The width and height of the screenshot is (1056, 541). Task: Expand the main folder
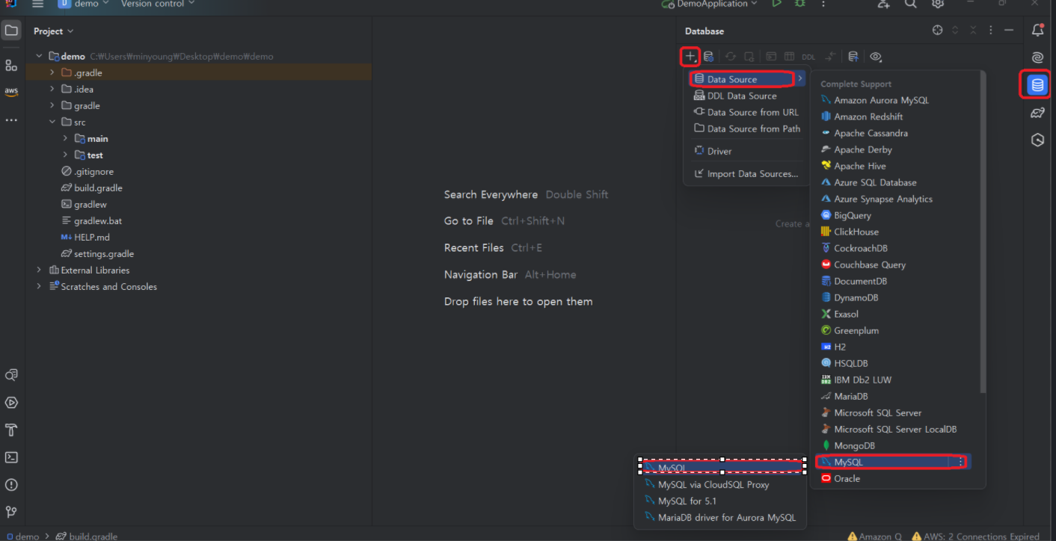click(66, 139)
